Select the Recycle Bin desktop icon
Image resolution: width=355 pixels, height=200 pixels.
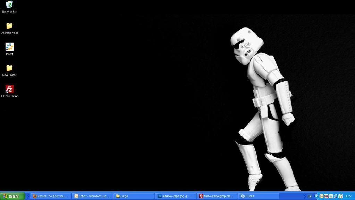pos(9,4)
